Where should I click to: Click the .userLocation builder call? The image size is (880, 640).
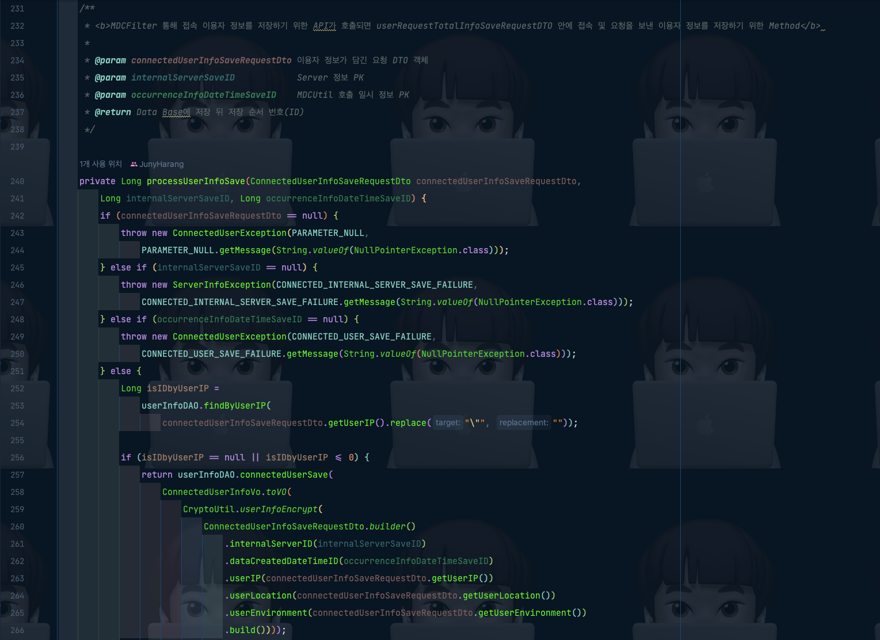258,596
